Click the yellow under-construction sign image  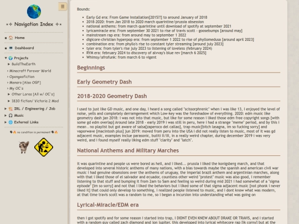click(44, 147)
